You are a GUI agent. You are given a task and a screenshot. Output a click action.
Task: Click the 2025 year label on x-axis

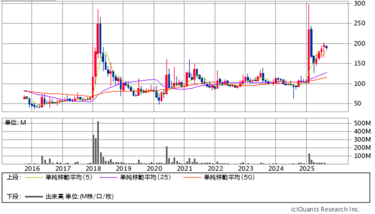tap(306, 169)
